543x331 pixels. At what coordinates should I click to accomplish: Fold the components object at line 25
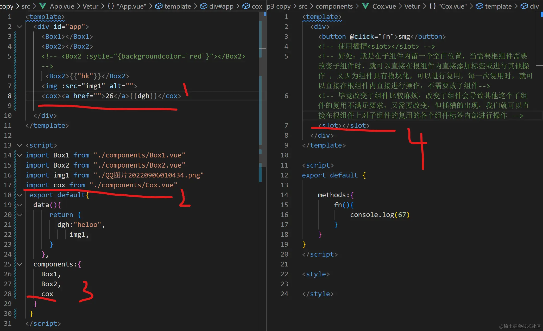(20, 264)
